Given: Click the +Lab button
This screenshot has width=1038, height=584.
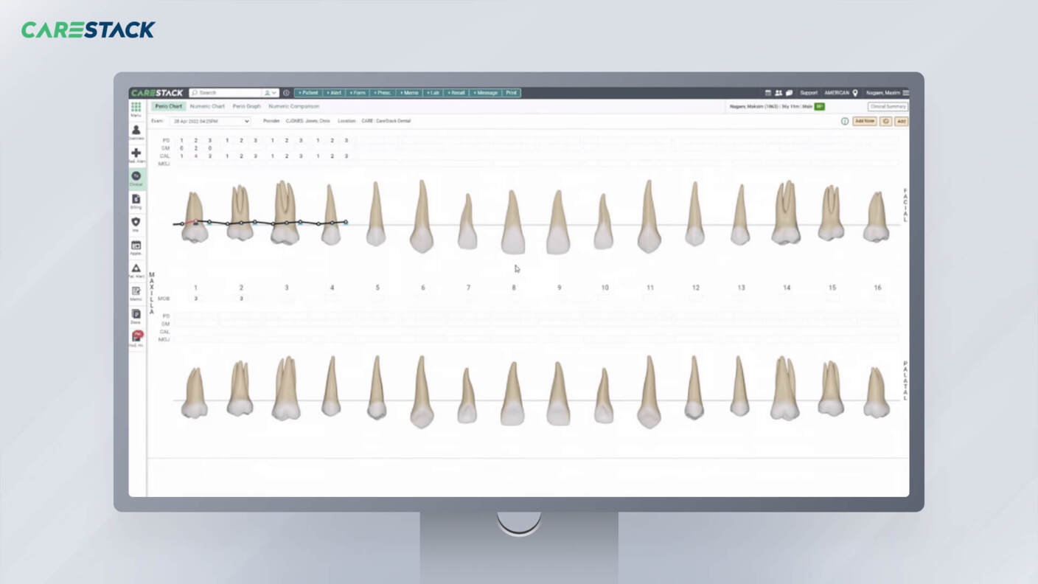Looking at the screenshot, I should [x=433, y=93].
